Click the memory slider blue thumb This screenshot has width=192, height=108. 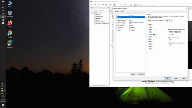point(154,35)
